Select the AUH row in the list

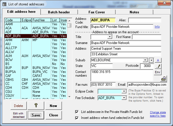pyautogui.click(x=36, y=56)
